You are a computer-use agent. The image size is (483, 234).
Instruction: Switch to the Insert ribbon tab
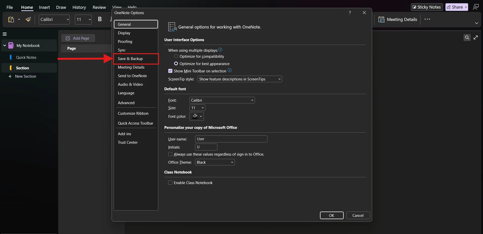(44, 7)
